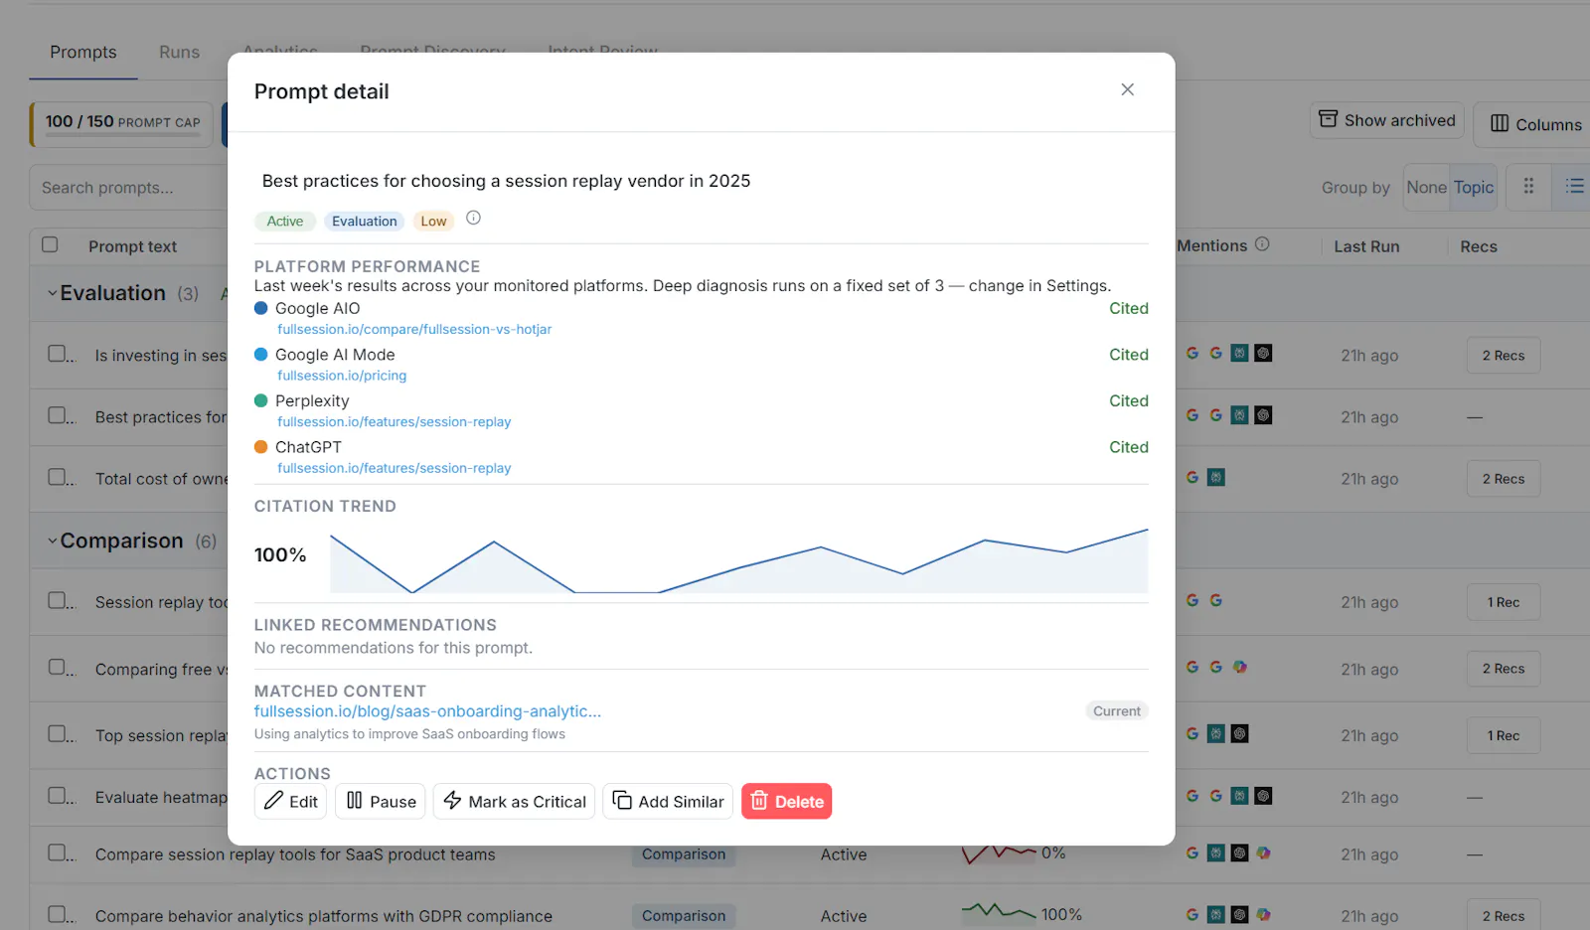Open ChatGPT's session-replay features link
The width and height of the screenshot is (1590, 930).
click(394, 468)
